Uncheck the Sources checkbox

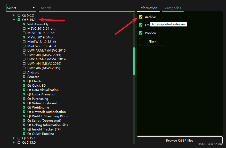pos(24,77)
